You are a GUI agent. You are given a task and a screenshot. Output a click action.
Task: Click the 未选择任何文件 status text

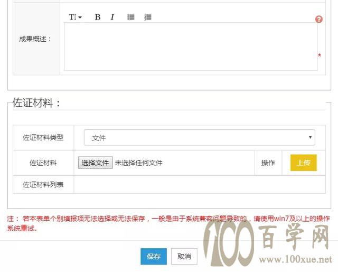pos(138,162)
